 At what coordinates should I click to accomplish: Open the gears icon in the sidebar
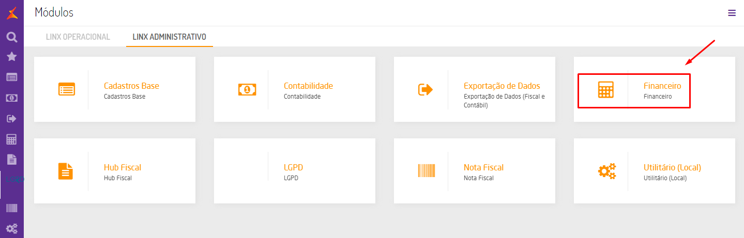(11, 228)
